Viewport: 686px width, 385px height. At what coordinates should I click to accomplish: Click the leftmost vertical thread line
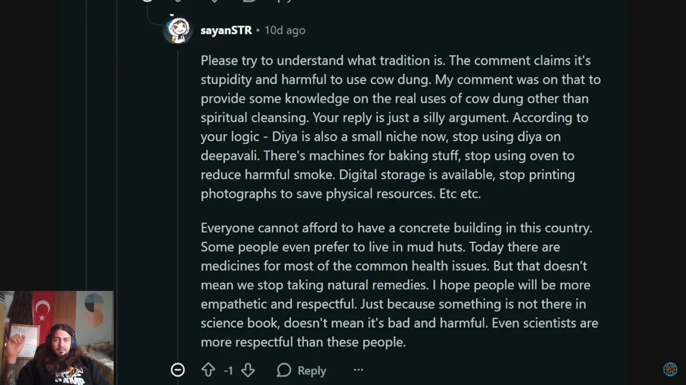[86, 160]
